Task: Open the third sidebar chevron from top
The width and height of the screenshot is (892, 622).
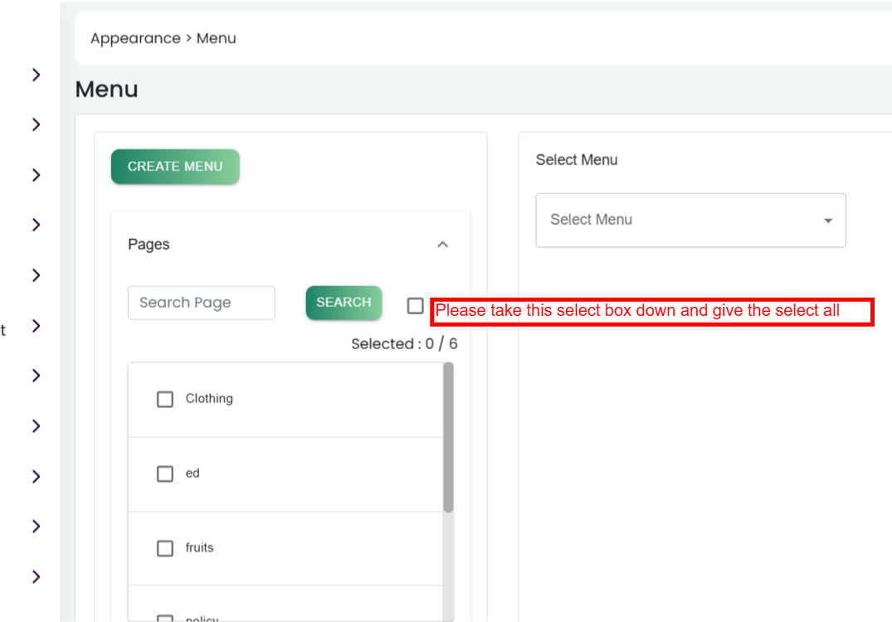Action: [36, 175]
